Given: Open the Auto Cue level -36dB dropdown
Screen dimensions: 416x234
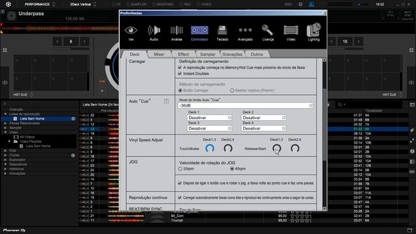Looking at the screenshot, I should 246,105.
